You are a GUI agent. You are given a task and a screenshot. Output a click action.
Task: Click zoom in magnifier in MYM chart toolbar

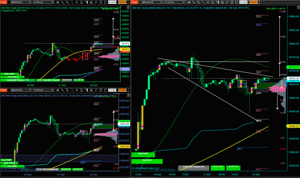click(67, 2)
